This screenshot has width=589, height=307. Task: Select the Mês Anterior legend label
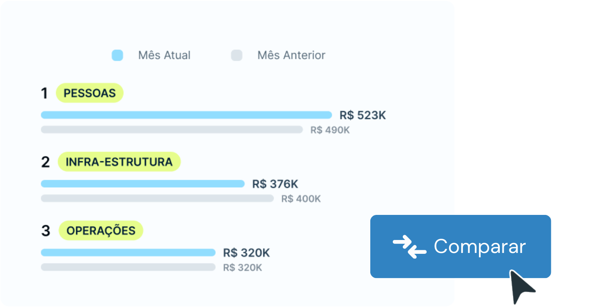tap(291, 55)
